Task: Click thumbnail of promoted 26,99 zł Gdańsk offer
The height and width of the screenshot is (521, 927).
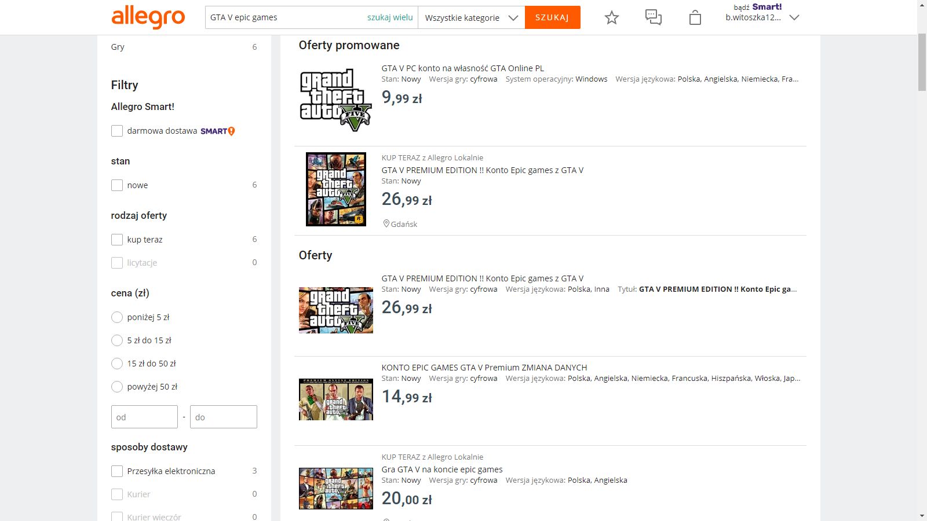Action: tap(336, 189)
